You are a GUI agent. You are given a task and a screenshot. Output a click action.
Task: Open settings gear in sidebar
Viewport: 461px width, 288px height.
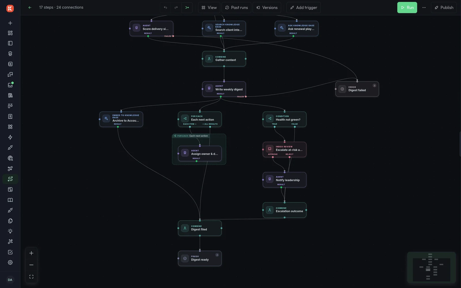(x=10, y=262)
